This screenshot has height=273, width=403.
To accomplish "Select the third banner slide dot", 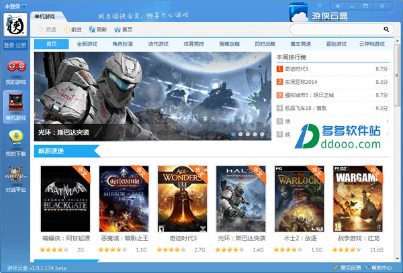I will (248, 134).
